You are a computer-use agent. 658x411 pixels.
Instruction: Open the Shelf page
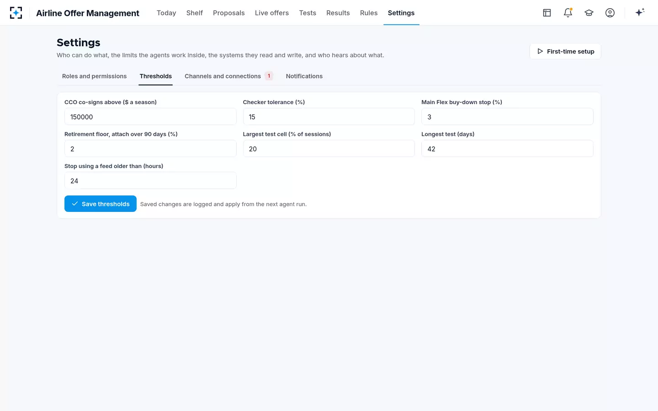point(195,13)
